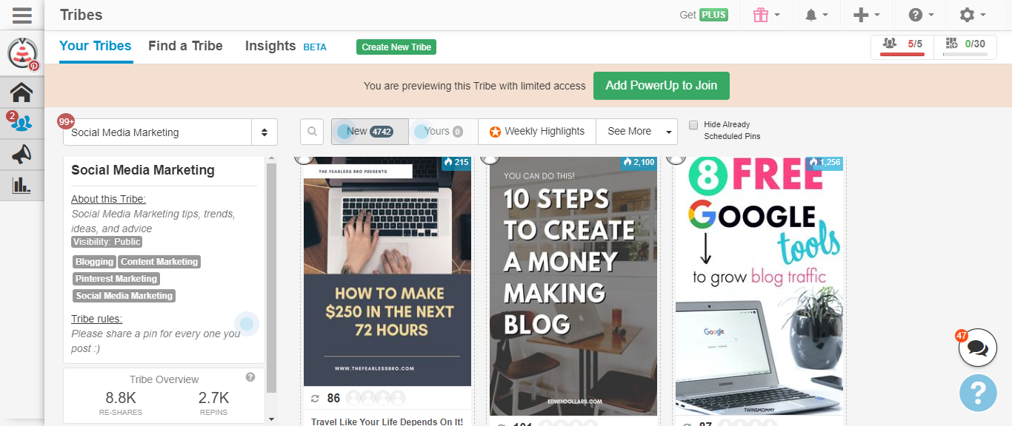
Task: Click the tribe info panel scrollbar
Action: [271, 277]
